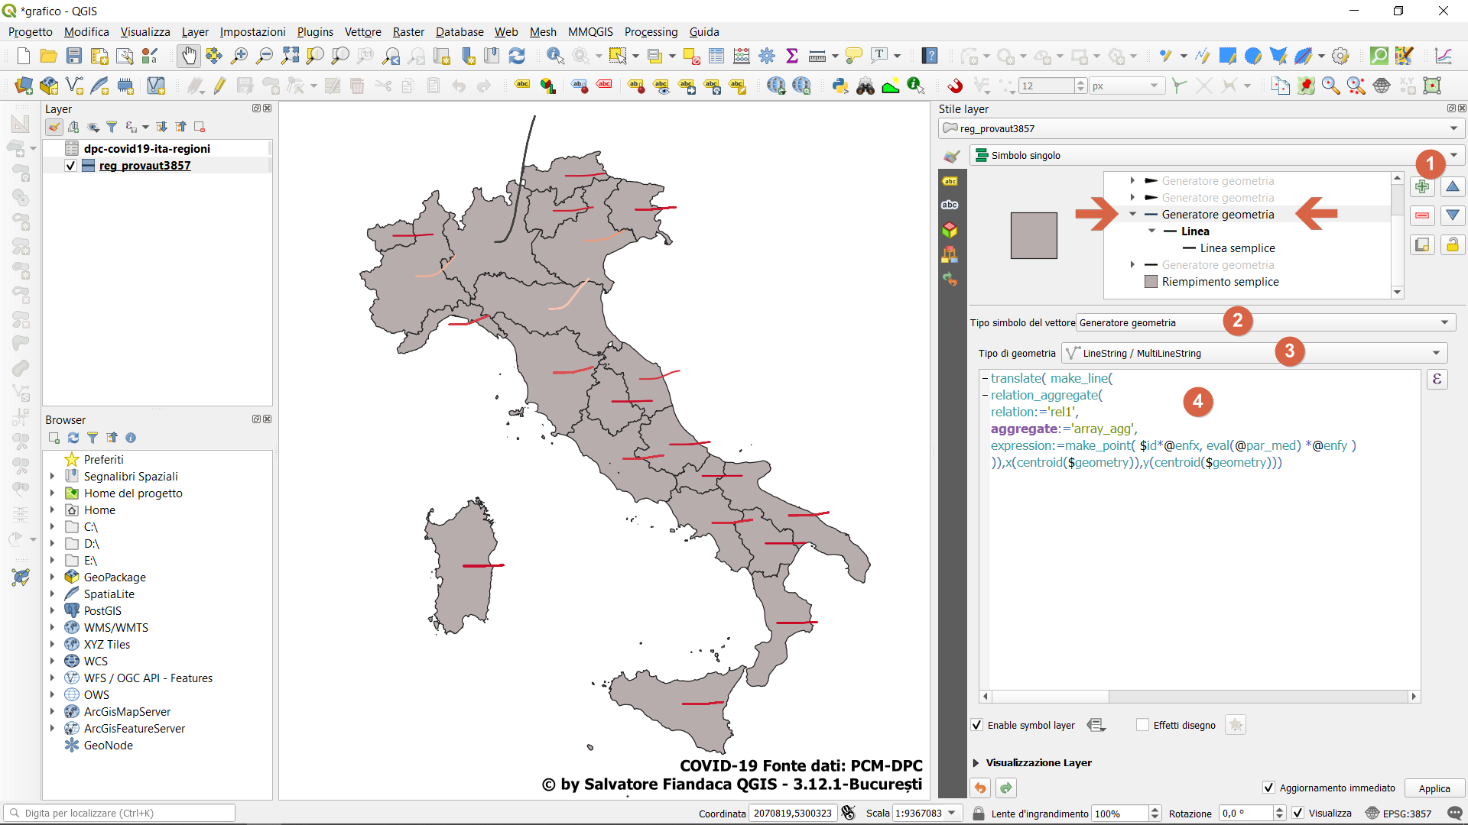Open the Vettore menu

click(x=362, y=32)
